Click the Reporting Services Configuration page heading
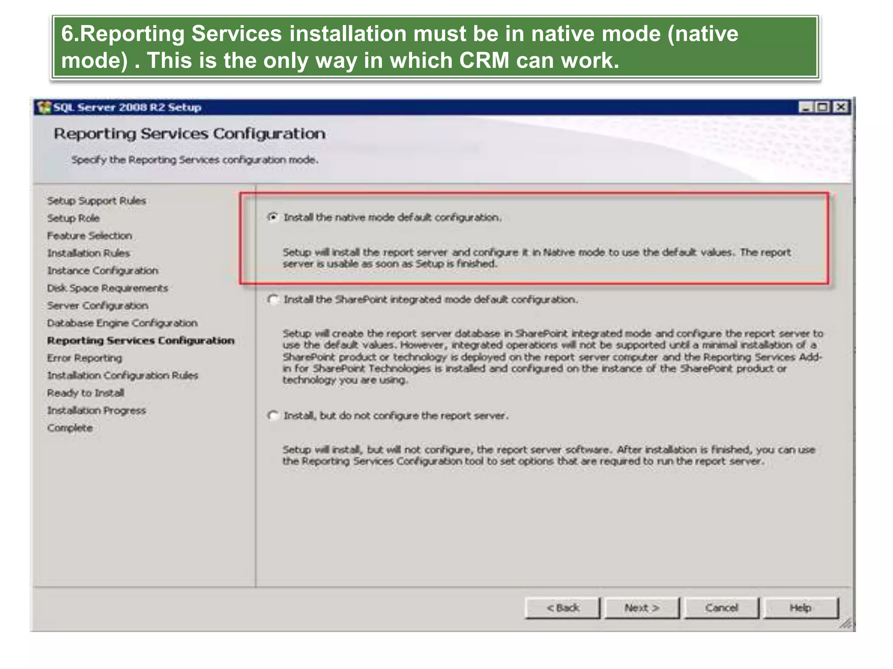The image size is (893, 669). coord(190,134)
